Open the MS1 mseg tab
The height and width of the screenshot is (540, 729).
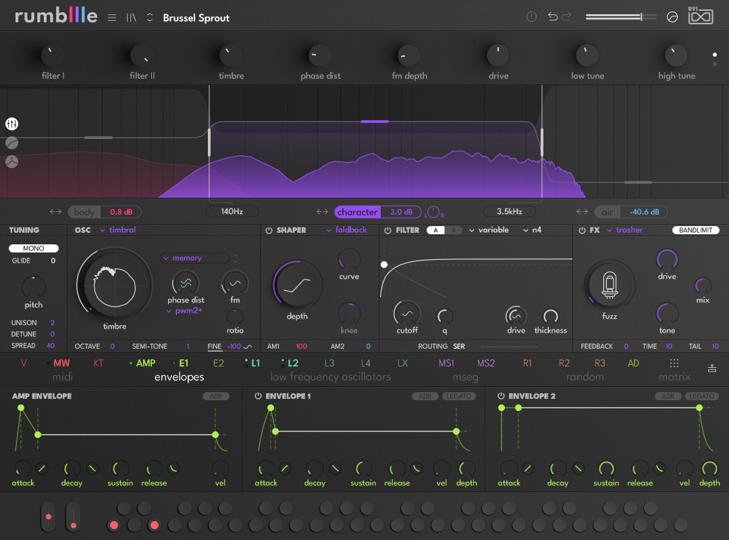tap(446, 363)
